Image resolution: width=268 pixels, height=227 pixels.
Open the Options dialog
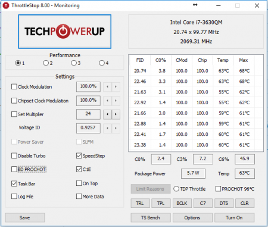[x=192, y=217]
